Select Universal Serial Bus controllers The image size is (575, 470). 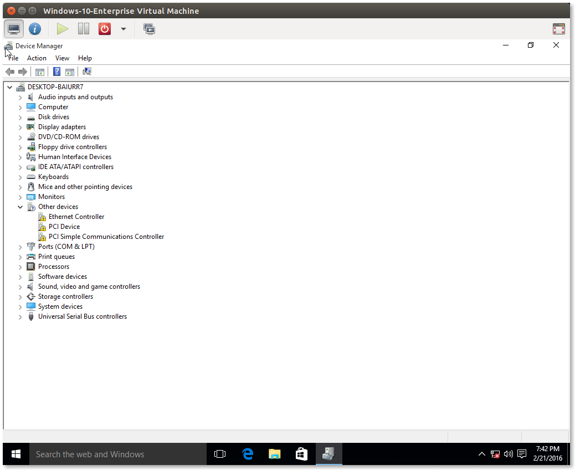tap(83, 316)
